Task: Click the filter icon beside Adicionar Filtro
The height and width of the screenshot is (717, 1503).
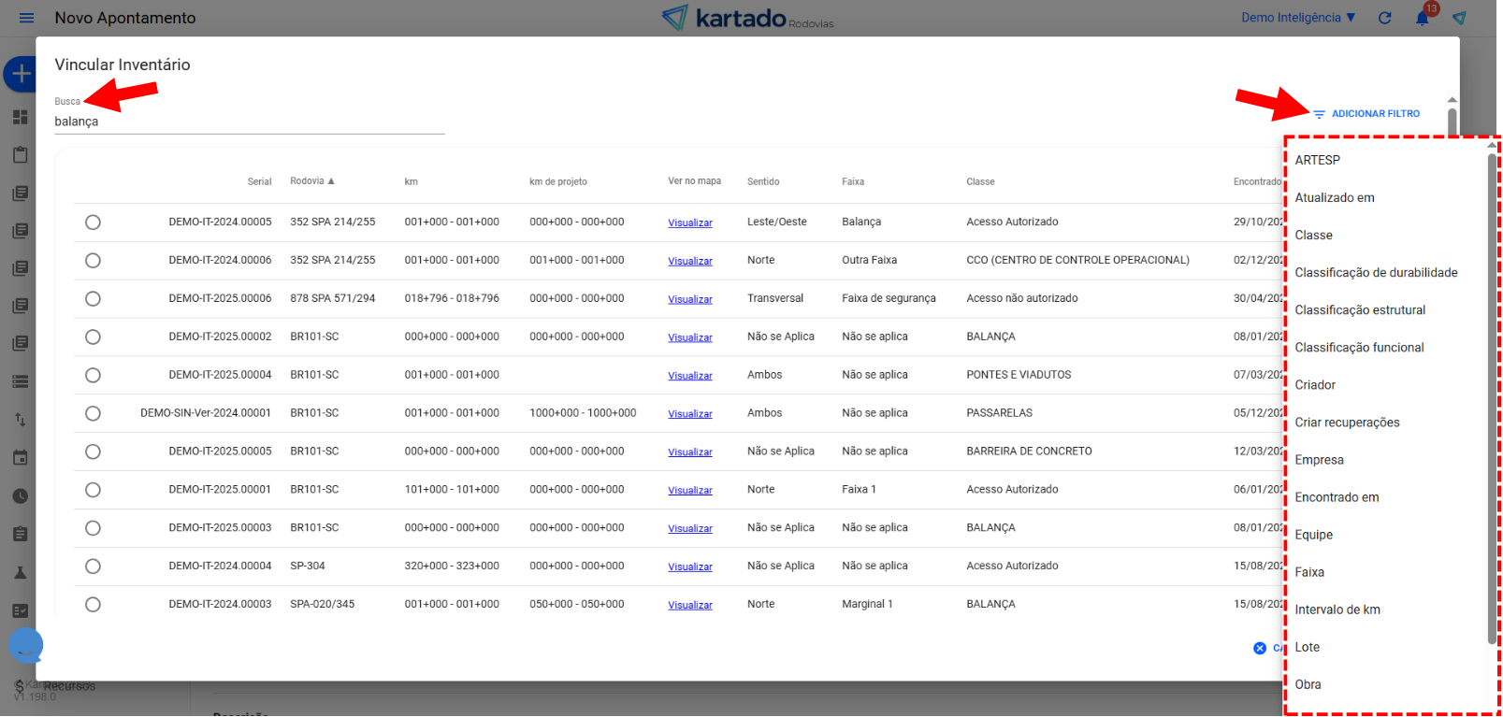Action: pos(1319,114)
